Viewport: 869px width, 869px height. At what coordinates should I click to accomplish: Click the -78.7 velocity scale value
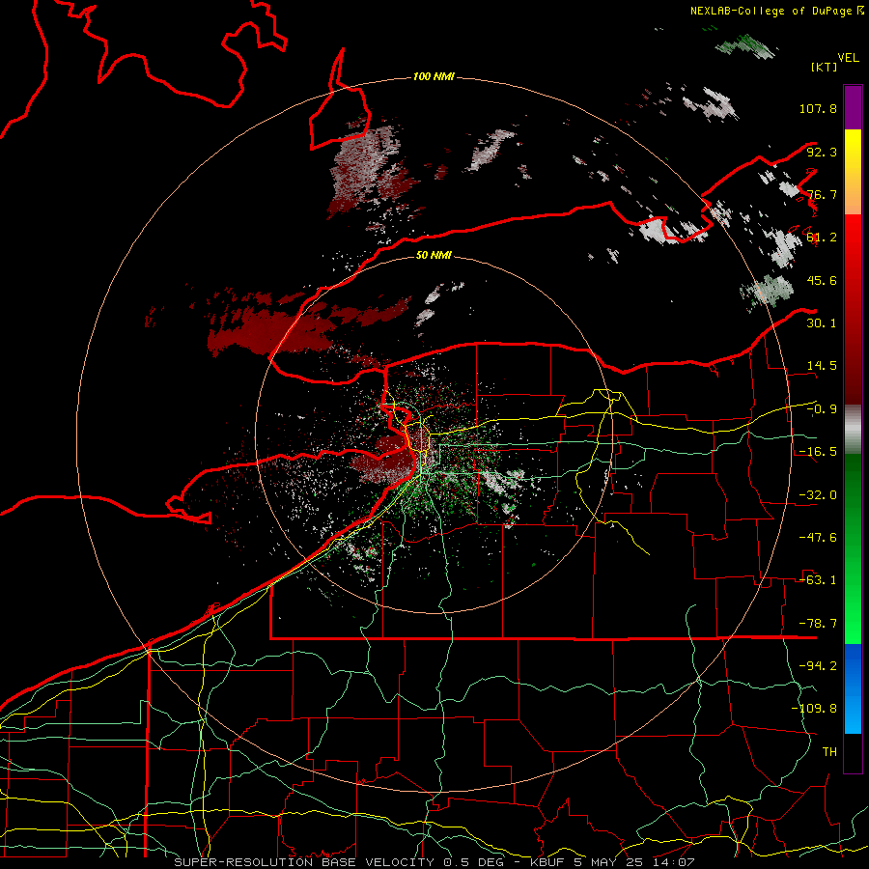click(x=818, y=624)
